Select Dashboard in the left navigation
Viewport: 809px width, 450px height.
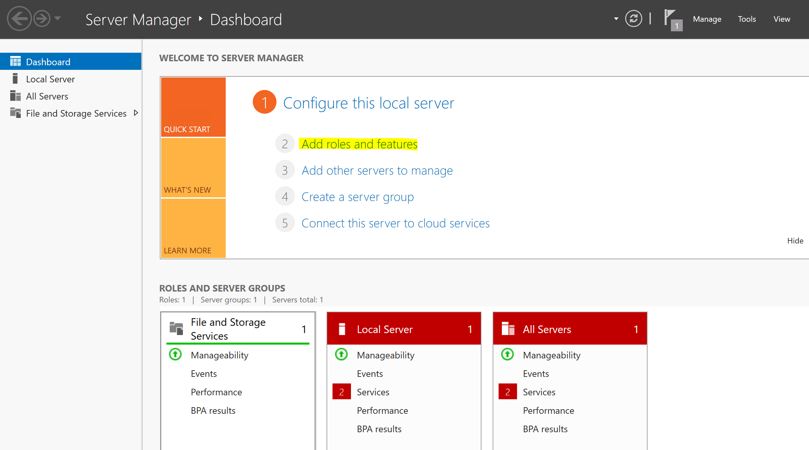(x=71, y=62)
